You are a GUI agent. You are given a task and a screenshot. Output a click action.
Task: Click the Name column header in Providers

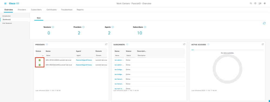[x=48, y=51]
